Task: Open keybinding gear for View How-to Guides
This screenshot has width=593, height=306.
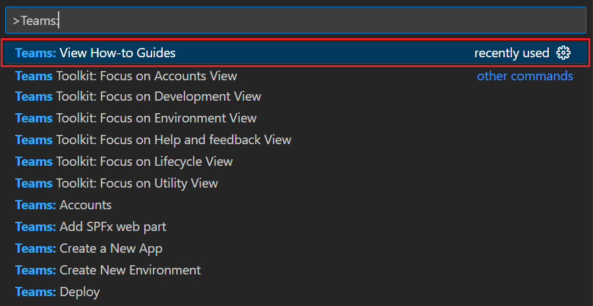Action: 563,53
